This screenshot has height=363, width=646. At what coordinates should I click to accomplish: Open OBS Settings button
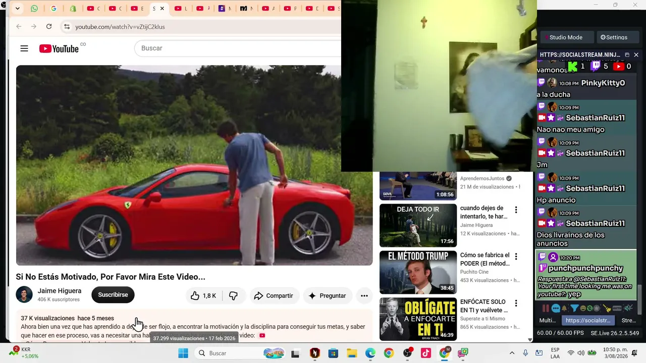tap(617, 37)
